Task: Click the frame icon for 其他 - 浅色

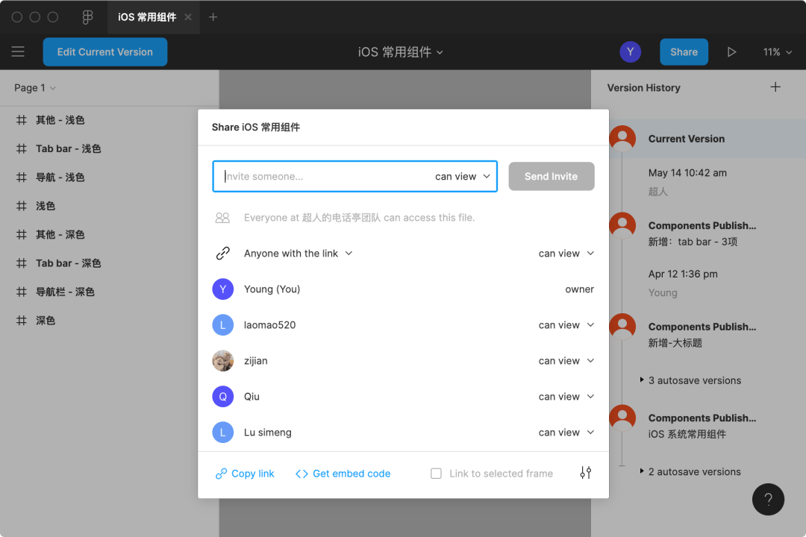Action: coord(21,120)
